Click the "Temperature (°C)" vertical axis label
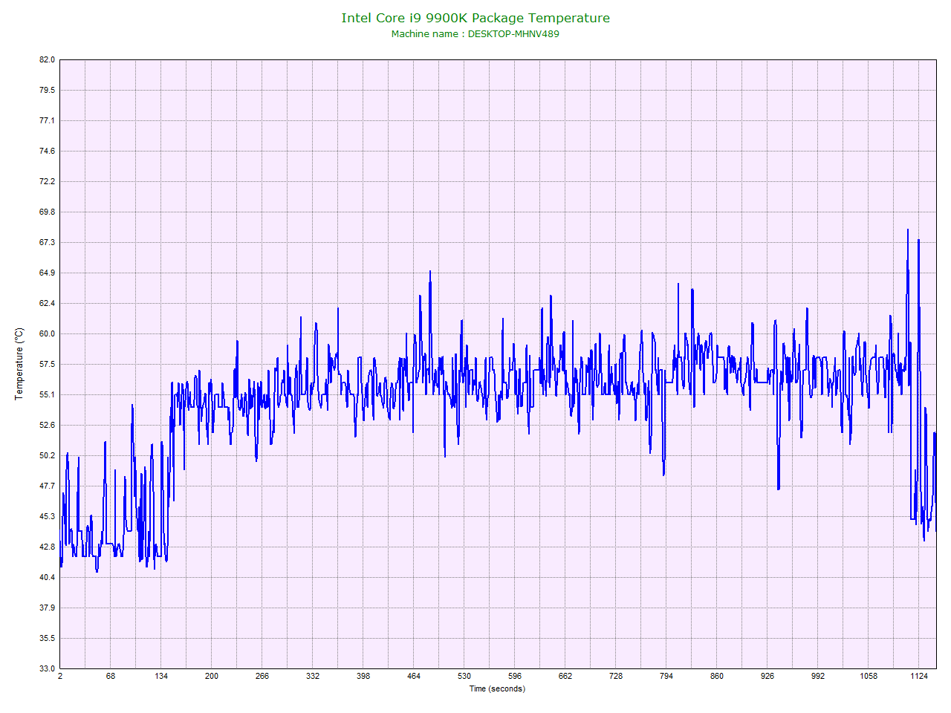Image resolution: width=951 pixels, height=713 pixels. [19, 364]
